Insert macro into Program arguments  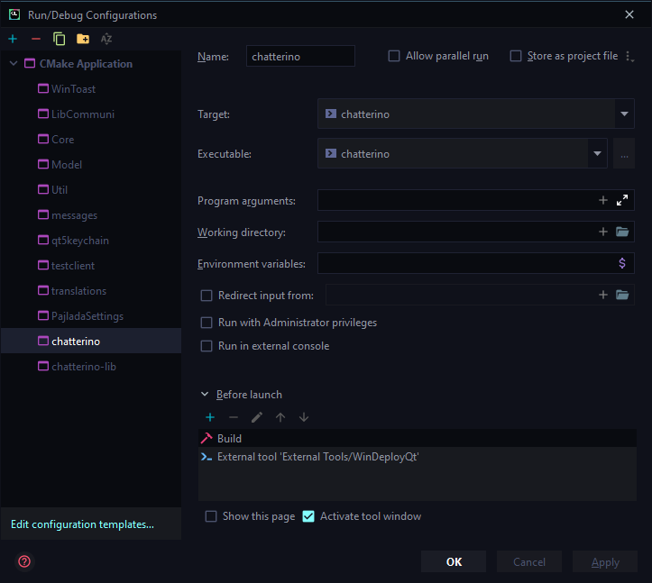coord(603,201)
